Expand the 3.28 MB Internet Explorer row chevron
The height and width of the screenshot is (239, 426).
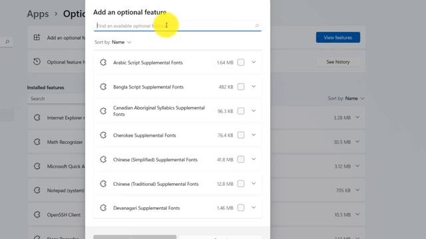click(357, 118)
